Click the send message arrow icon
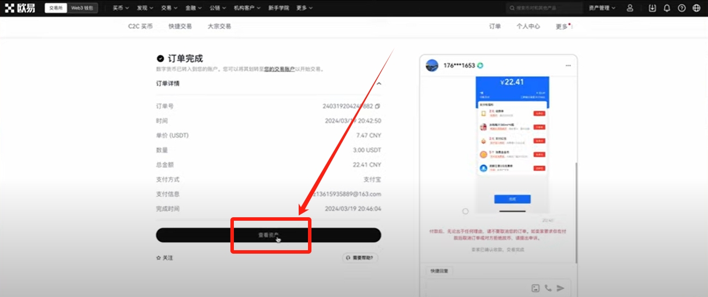This screenshot has width=708, height=297. click(560, 288)
